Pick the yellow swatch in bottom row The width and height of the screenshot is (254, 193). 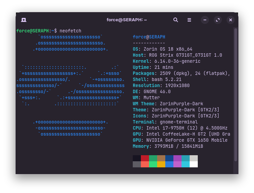point(161,164)
